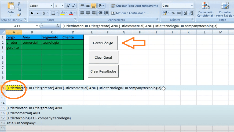Click the yellow fill color bucket

click(x=62, y=13)
